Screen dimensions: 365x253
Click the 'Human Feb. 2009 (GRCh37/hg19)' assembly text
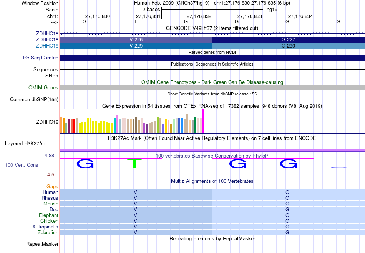[172, 3]
